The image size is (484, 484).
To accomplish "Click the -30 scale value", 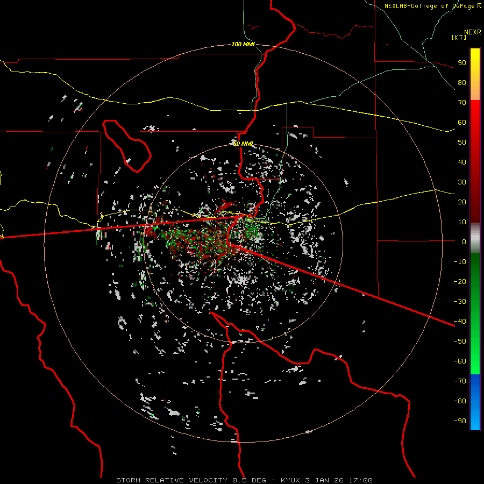I will [460, 302].
